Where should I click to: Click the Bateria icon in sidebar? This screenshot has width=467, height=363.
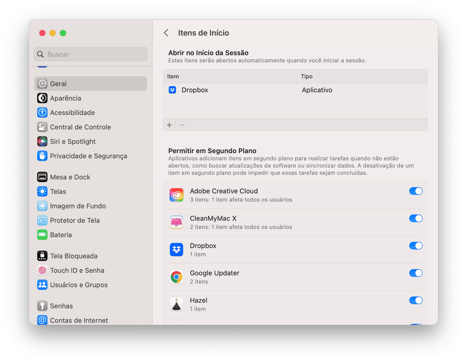tap(42, 235)
